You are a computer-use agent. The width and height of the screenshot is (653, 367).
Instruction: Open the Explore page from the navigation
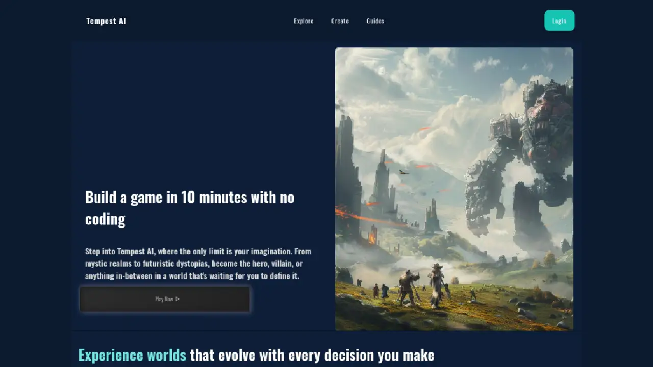pyautogui.click(x=304, y=21)
